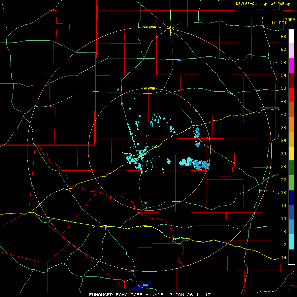Click the "30" legend value
Image resolution: width=297 pixels, height=297 pixels.
click(283, 153)
